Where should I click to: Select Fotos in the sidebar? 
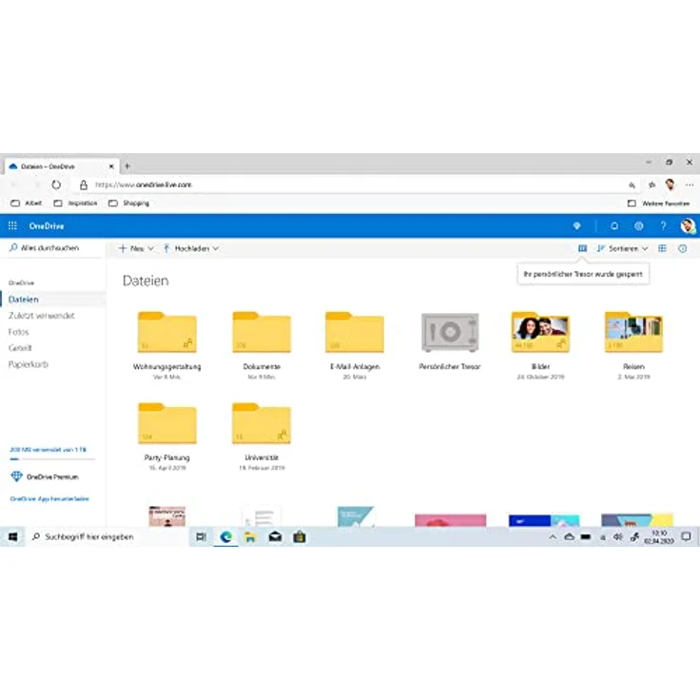coord(18,332)
